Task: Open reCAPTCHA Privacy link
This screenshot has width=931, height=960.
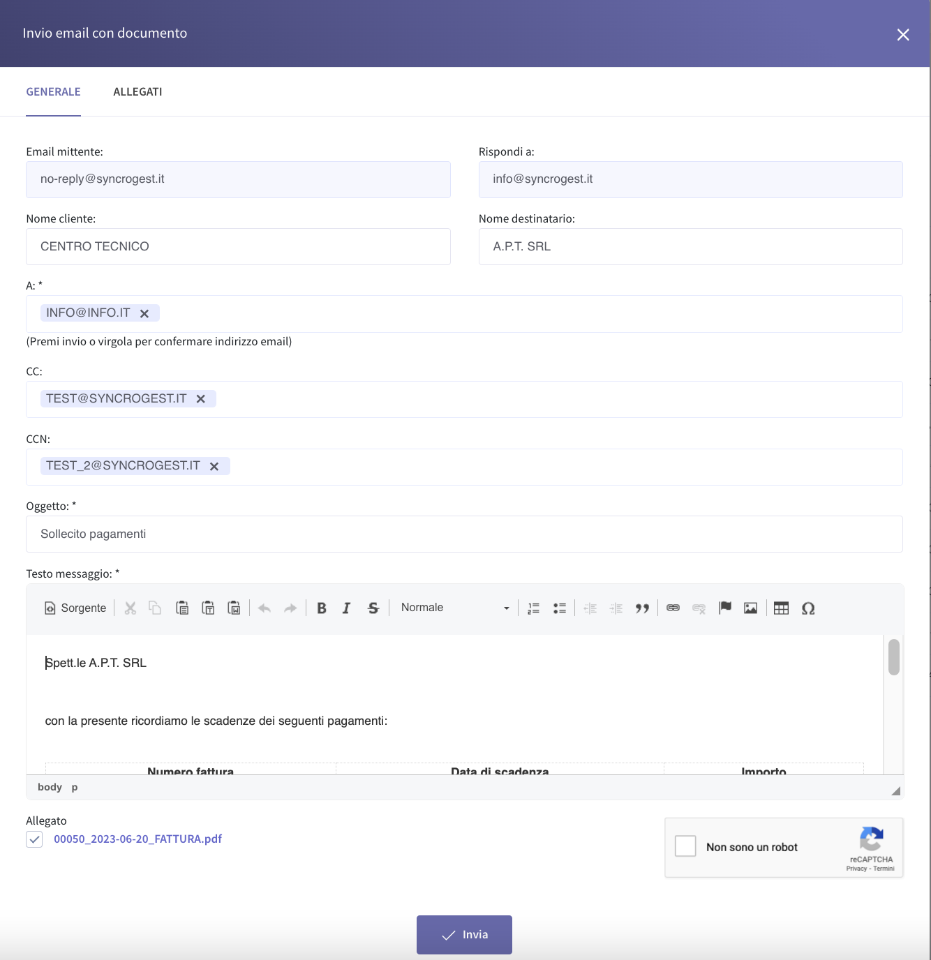Action: coord(856,869)
